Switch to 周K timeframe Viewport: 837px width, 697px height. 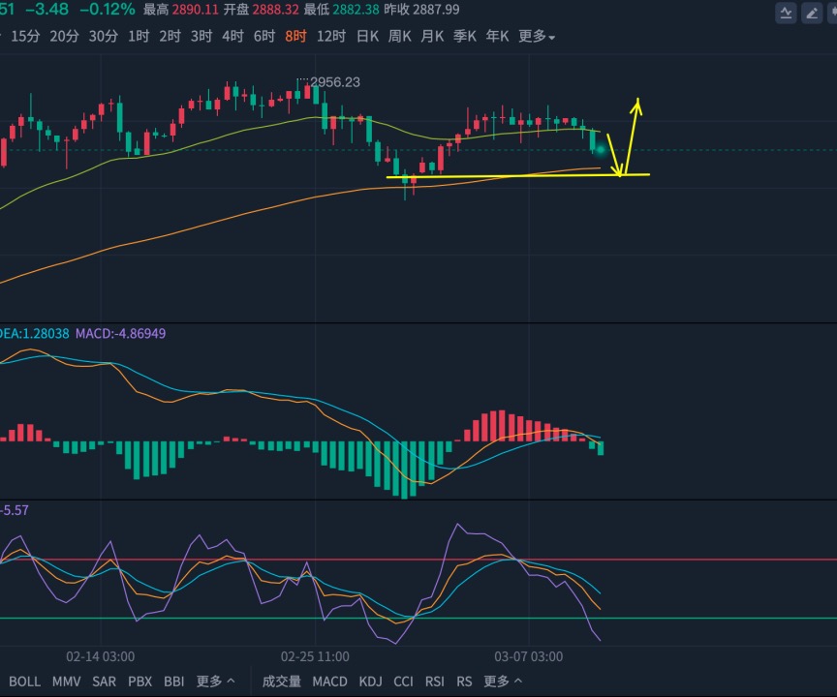400,36
